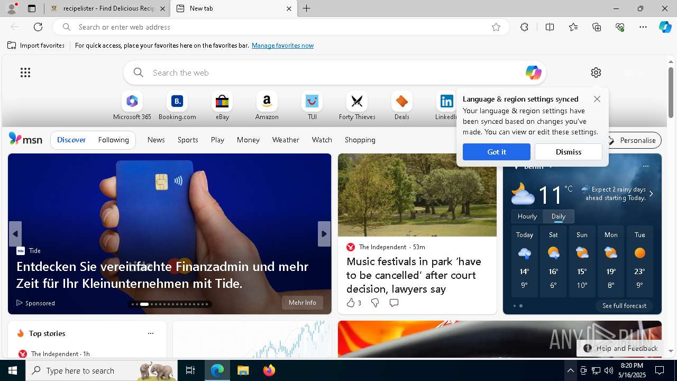The width and height of the screenshot is (677, 381).
Task: Open the Sports section
Action: click(188, 140)
